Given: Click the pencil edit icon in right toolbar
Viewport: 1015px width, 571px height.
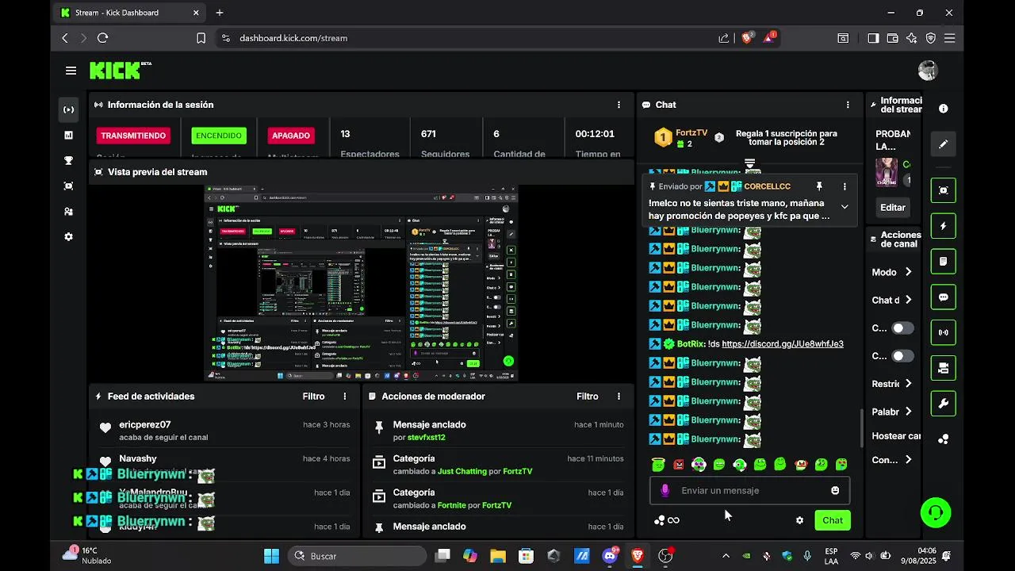Looking at the screenshot, I should coord(943,144).
